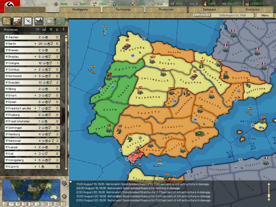
Task: Open the Statistics tab
Action: pyautogui.click(x=252, y=9)
